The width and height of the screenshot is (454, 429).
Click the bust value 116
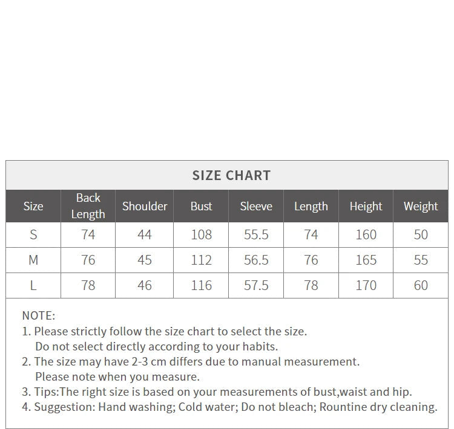pos(201,285)
